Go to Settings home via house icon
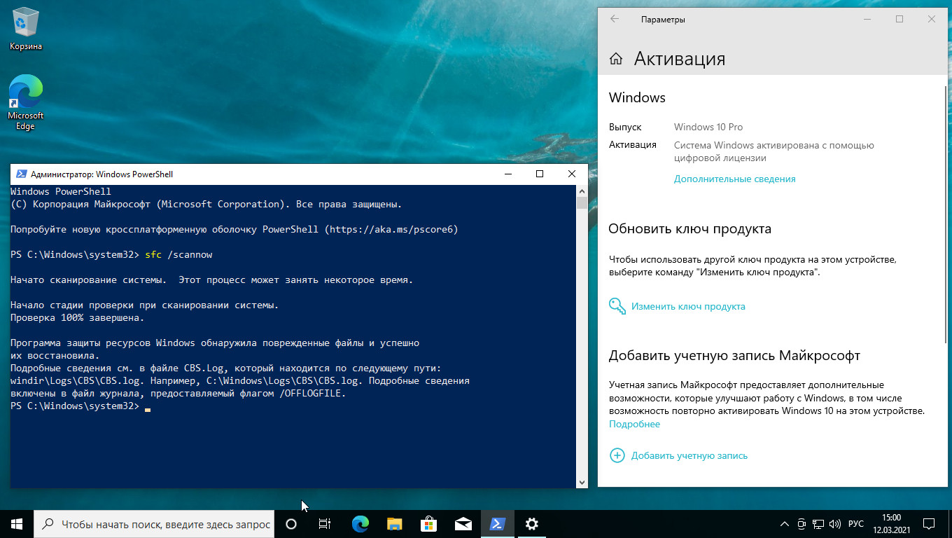Screen dimensions: 952x538 616,59
